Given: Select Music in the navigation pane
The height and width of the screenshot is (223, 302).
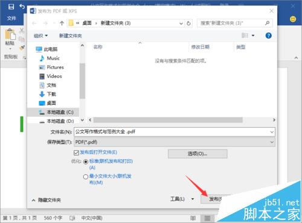Looking at the screenshot, I should tap(50, 58).
